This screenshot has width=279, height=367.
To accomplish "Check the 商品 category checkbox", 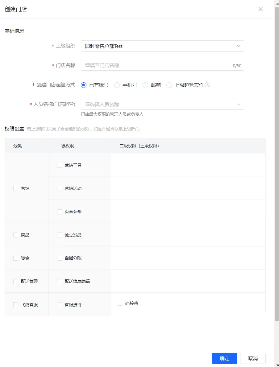I will tap(16, 235).
